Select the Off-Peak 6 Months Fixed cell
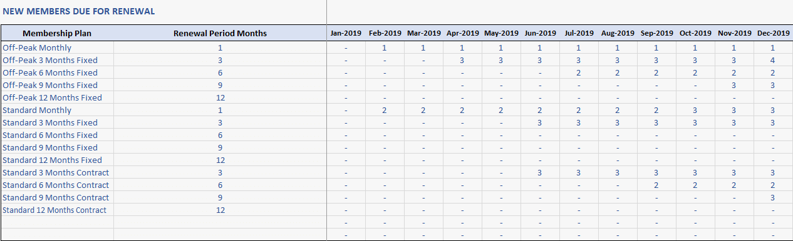This screenshot has height=241, width=793. [x=57, y=72]
